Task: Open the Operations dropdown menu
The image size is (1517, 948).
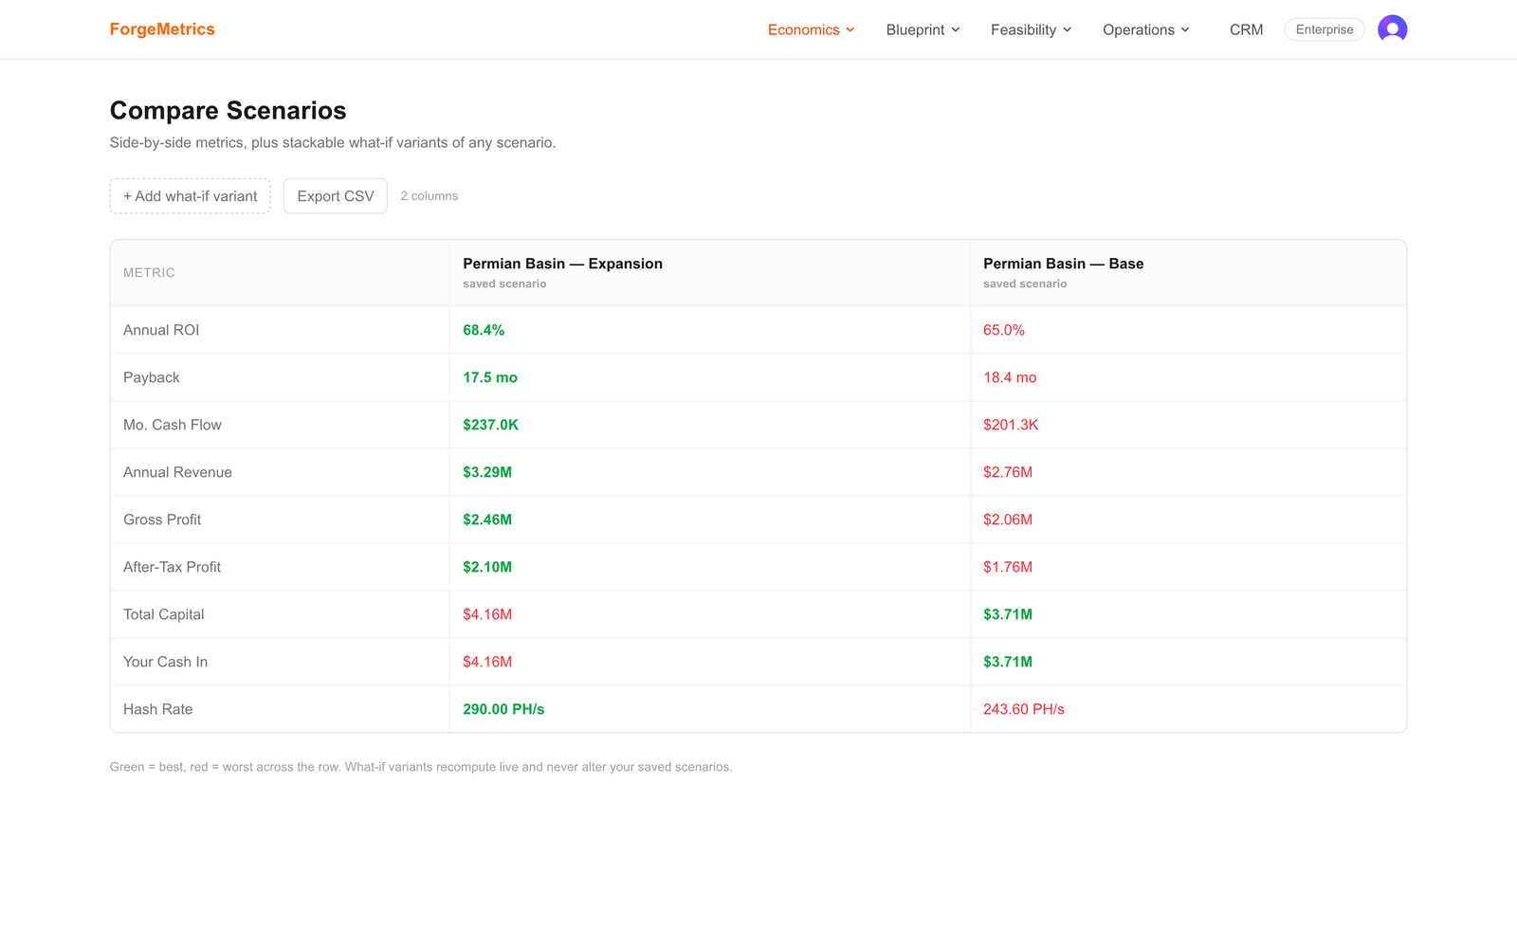Action: [1146, 29]
